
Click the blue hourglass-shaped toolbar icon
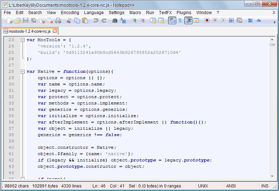[251, 21]
